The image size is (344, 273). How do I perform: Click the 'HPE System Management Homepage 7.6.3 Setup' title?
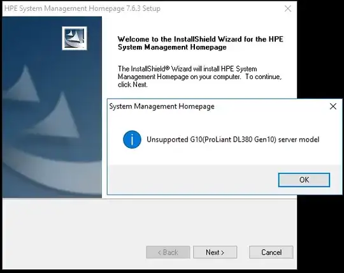tap(82, 8)
